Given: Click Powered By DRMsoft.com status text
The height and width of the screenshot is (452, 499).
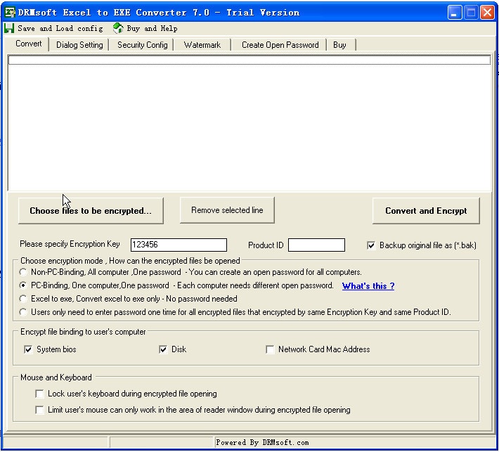Looking at the screenshot, I should click(262, 442).
